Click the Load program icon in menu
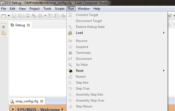 (70, 33)
